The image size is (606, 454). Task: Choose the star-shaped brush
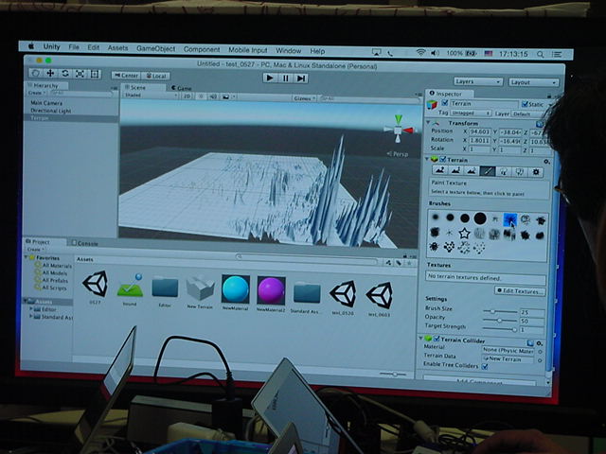464,234
